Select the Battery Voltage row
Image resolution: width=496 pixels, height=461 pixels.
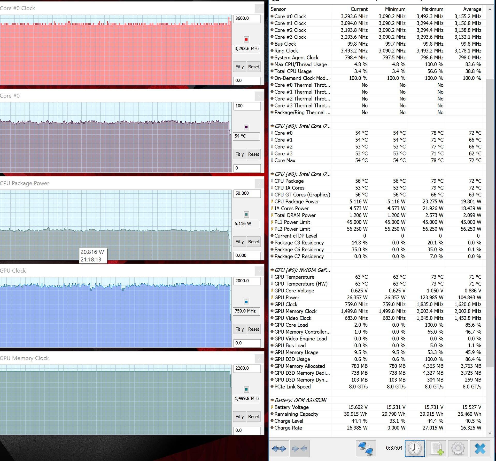click(376, 407)
